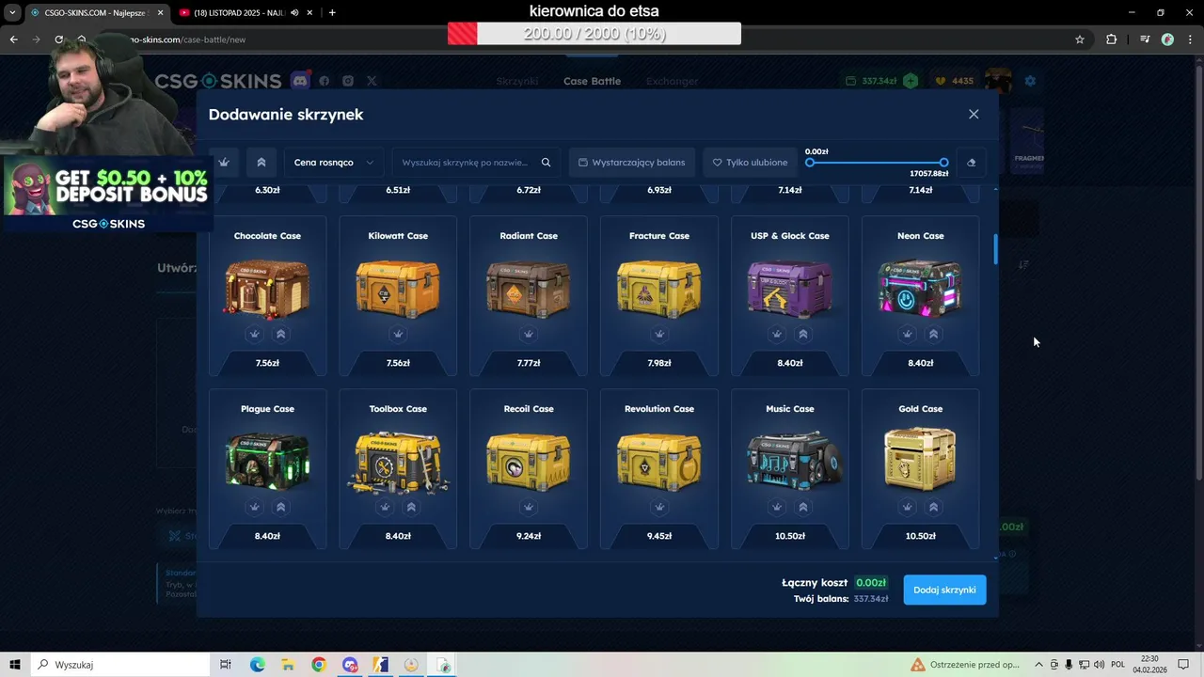Reload the page with the refresh button
Viewport: 1204px width, 677px height.
58,39
